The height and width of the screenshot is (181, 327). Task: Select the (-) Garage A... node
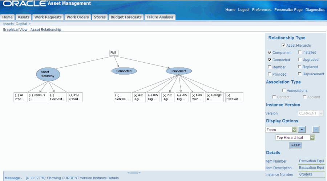pos(215,97)
